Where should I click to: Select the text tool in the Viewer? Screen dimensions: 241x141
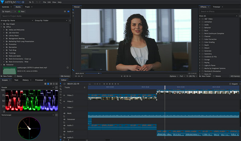coord(73,16)
